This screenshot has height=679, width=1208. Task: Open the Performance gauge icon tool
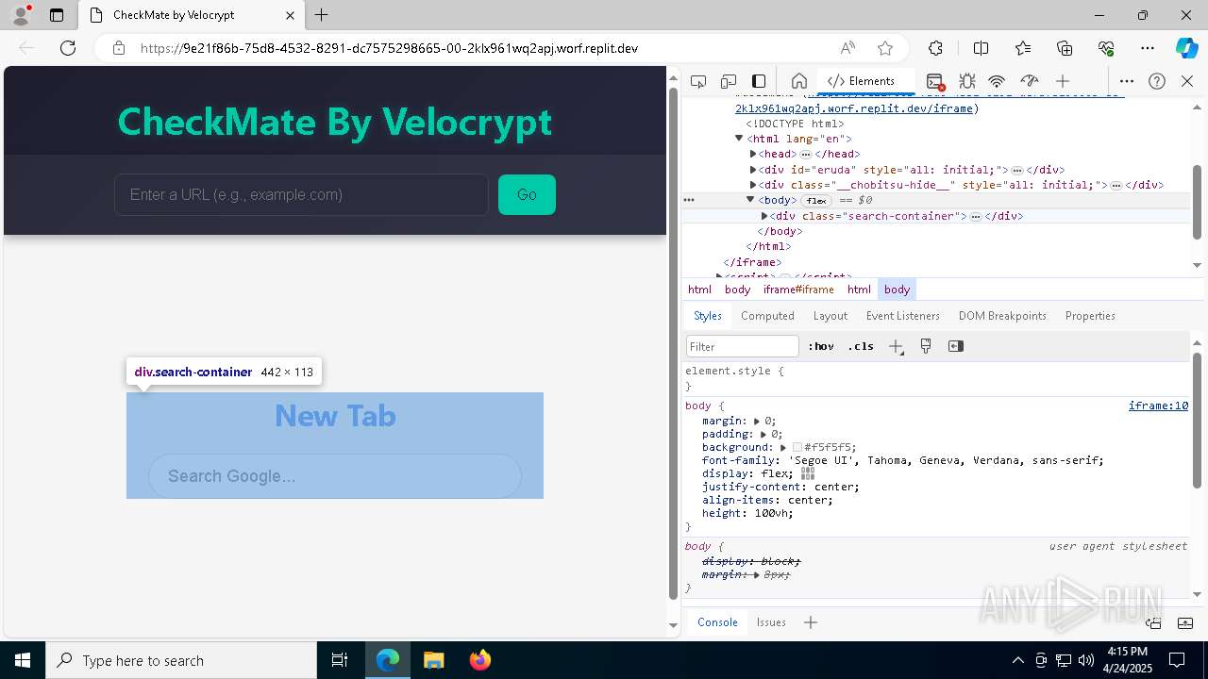(1030, 81)
